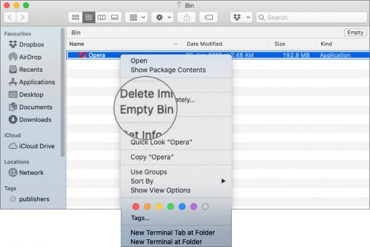Toggle sort direction arrow on Name column
This screenshot has width=370, height=247.
coord(175,44)
